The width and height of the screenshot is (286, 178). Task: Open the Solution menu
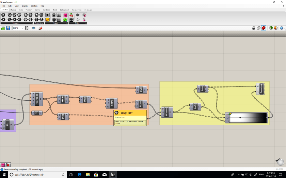point(34,6)
